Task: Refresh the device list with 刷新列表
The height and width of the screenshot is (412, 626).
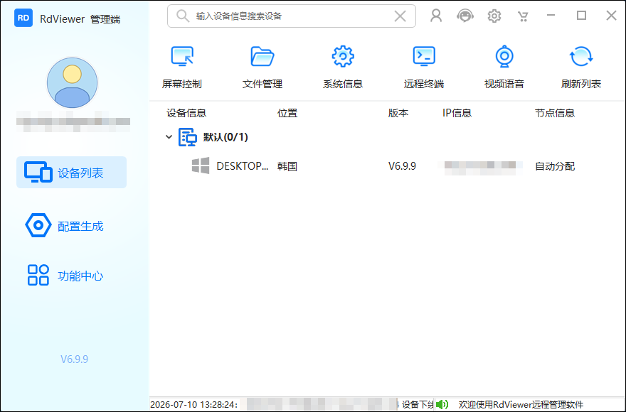Action: 581,67
